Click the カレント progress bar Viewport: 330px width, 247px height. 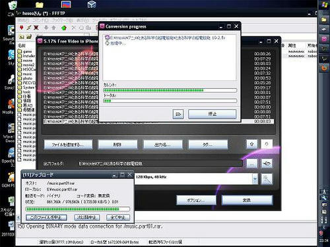pyautogui.click(x=170, y=90)
